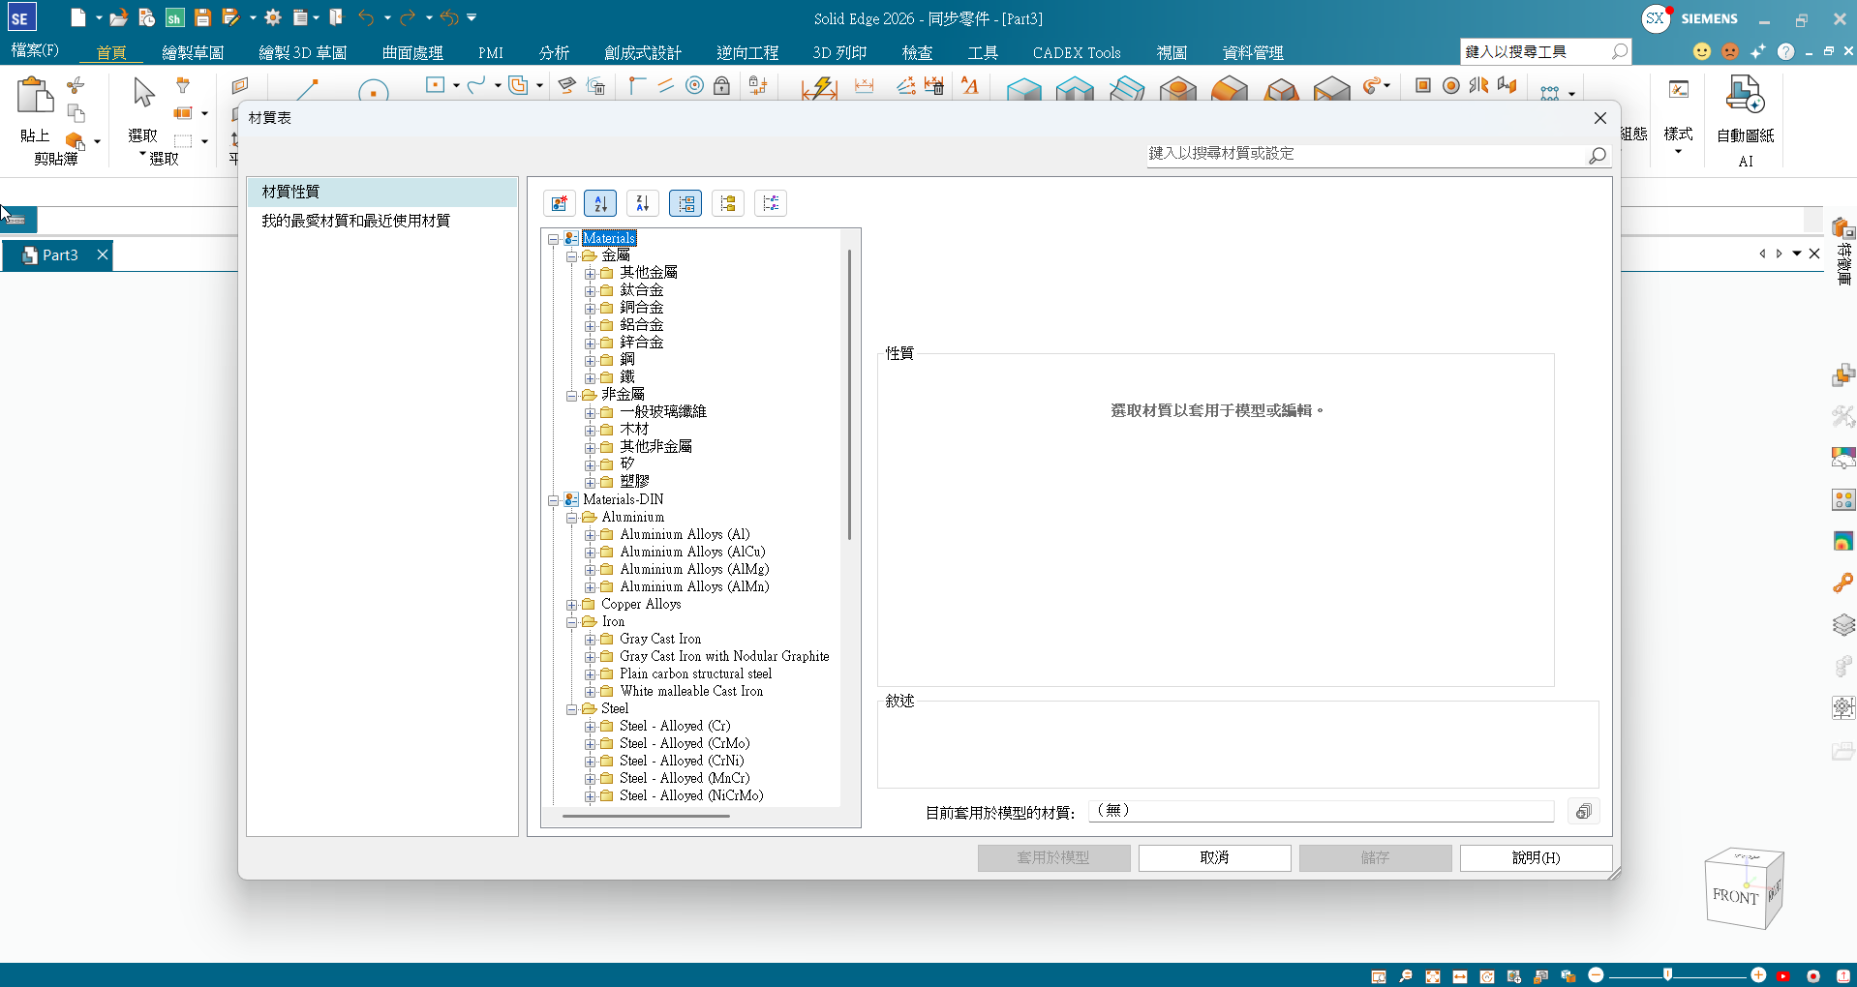The width and height of the screenshot is (1857, 987).
Task: Click the copy icon beside current material field
Action: point(1583,812)
